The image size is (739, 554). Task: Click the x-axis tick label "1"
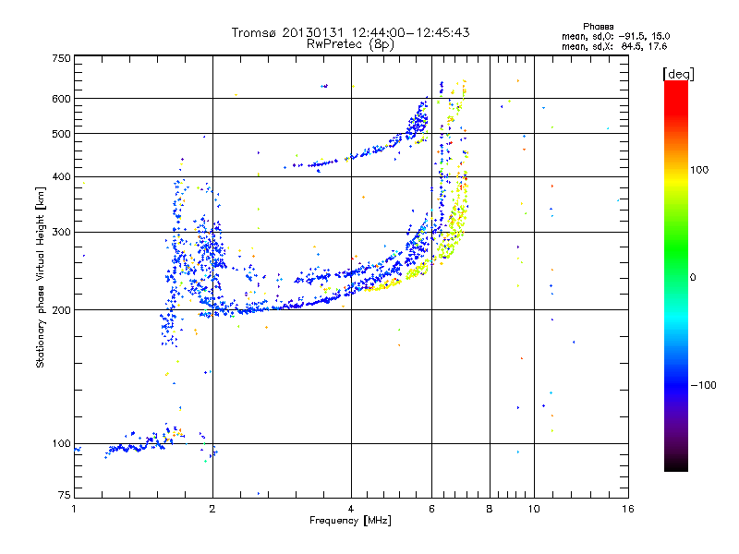[74, 509]
